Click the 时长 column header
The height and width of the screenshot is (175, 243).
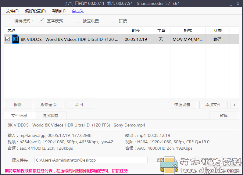click(136, 30)
